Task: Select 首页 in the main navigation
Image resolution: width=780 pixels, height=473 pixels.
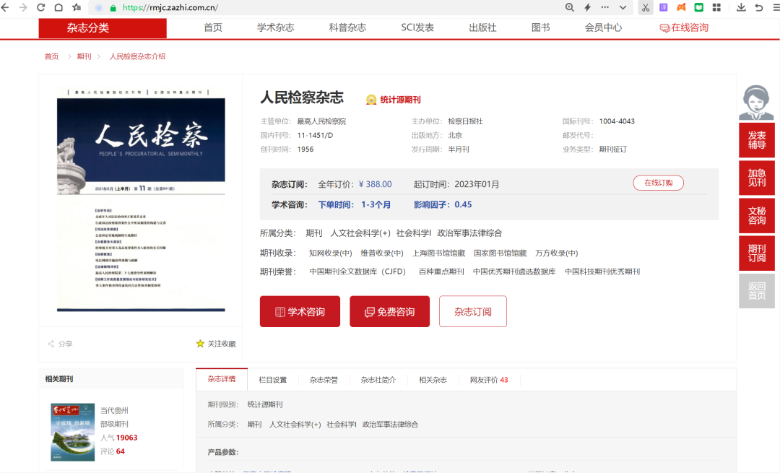Action: point(213,28)
